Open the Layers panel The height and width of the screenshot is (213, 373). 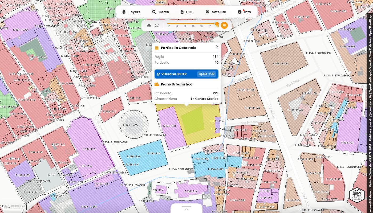click(131, 12)
